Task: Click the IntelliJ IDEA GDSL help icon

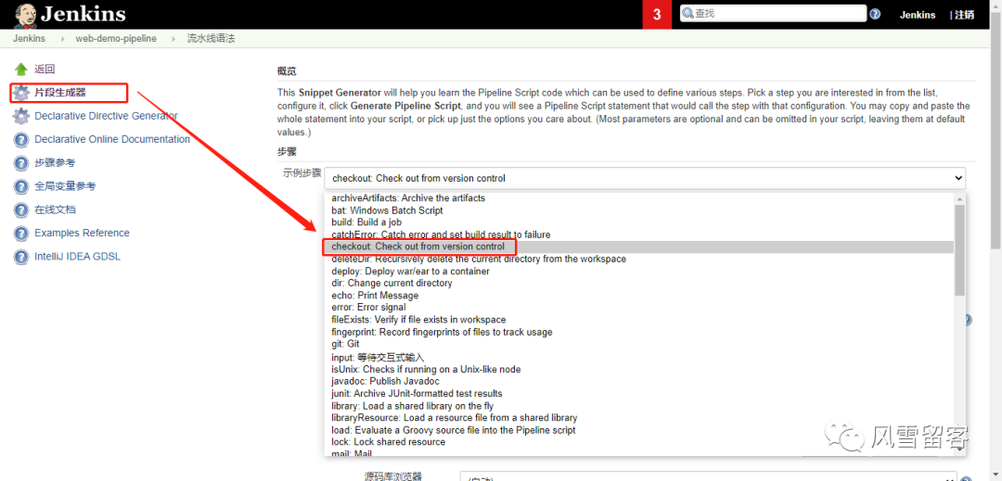Action: (x=21, y=257)
